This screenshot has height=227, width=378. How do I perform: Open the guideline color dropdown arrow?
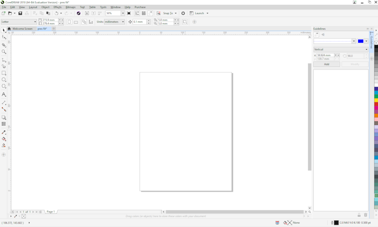click(x=366, y=41)
